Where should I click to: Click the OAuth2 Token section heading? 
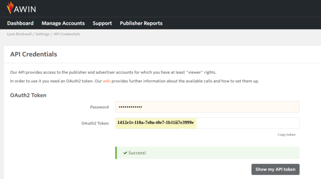pos(28,95)
